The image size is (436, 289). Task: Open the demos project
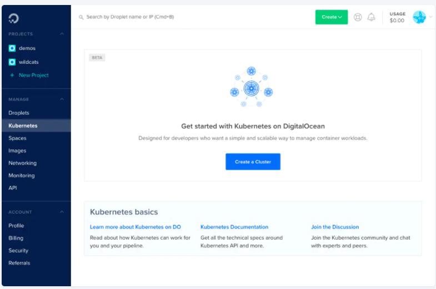click(27, 48)
